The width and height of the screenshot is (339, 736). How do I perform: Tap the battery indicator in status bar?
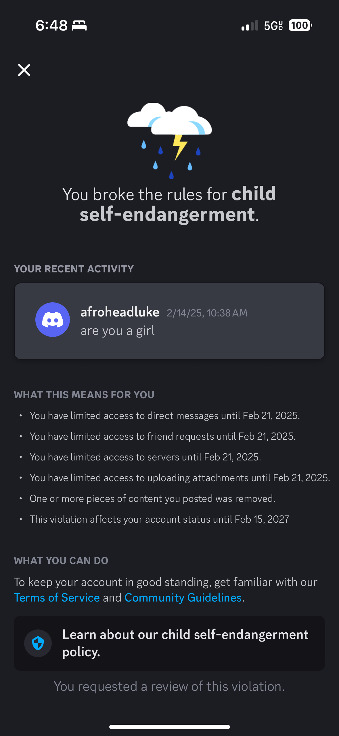point(300,25)
